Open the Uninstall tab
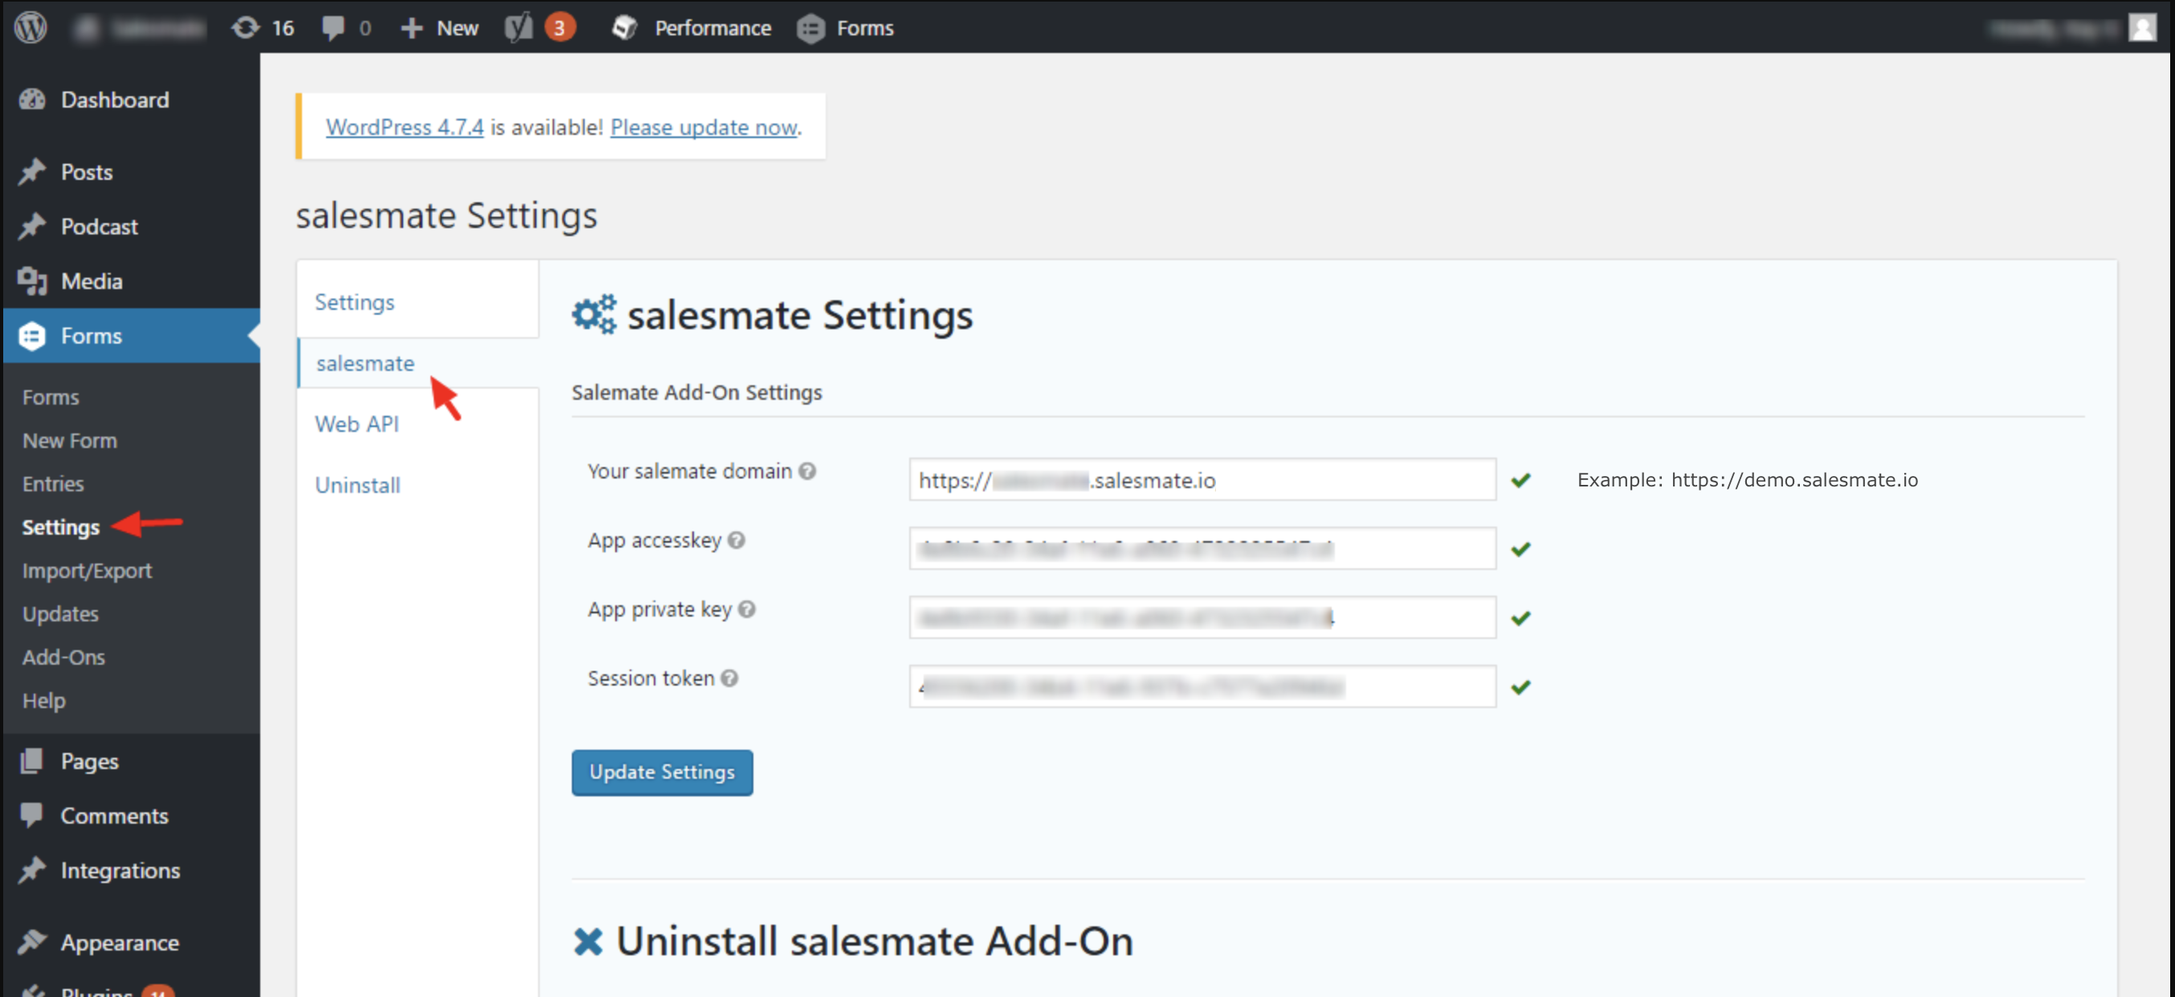2175x997 pixels. 358,486
